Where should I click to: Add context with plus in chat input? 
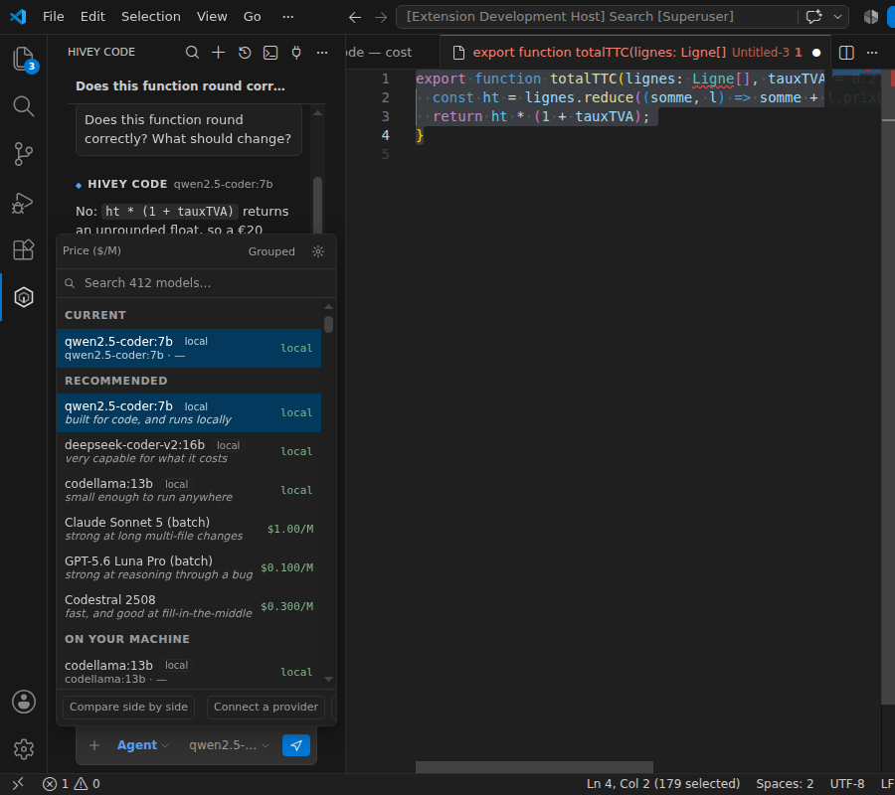click(94, 745)
